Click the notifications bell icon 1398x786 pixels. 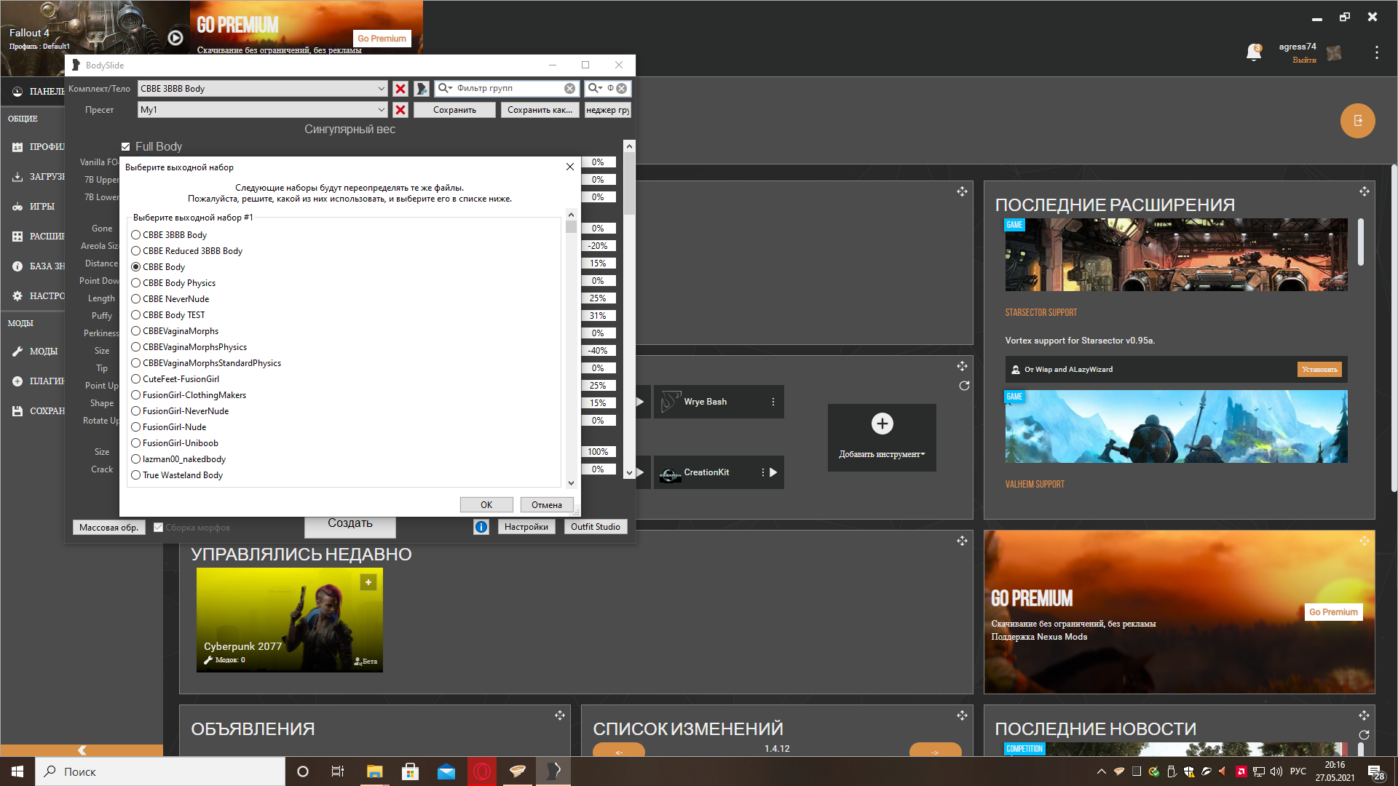[x=1253, y=52]
